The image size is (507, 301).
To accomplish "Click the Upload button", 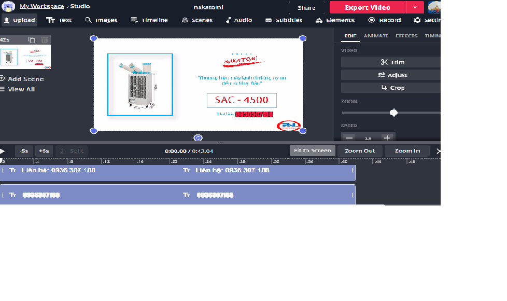I will [19, 20].
